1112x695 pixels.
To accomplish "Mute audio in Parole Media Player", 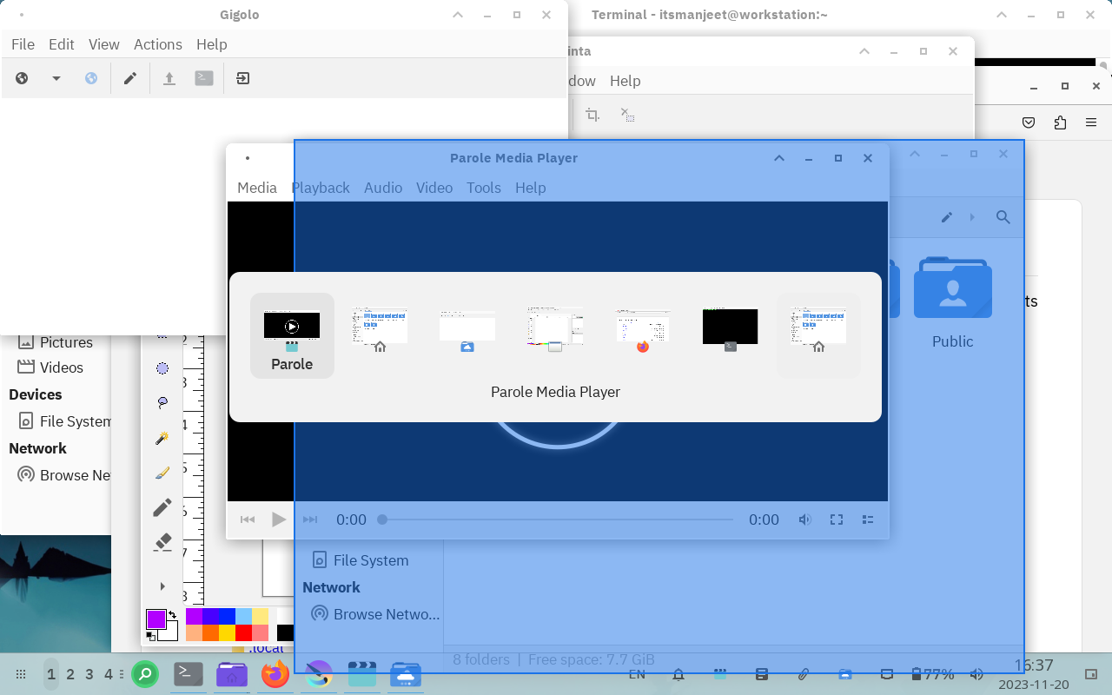I will tap(805, 519).
